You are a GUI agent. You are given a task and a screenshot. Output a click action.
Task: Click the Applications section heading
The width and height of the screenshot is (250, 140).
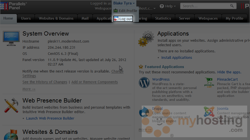coord(173,34)
